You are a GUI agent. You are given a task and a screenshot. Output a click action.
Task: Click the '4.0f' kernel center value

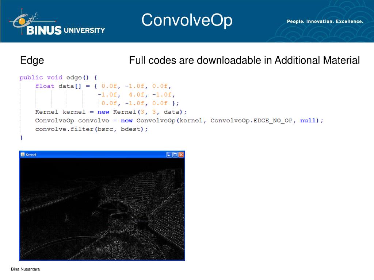[x=137, y=95]
